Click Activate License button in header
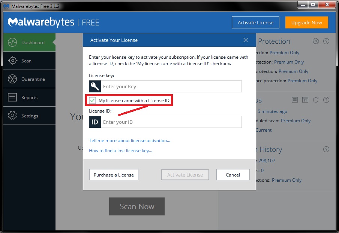 coord(255,22)
